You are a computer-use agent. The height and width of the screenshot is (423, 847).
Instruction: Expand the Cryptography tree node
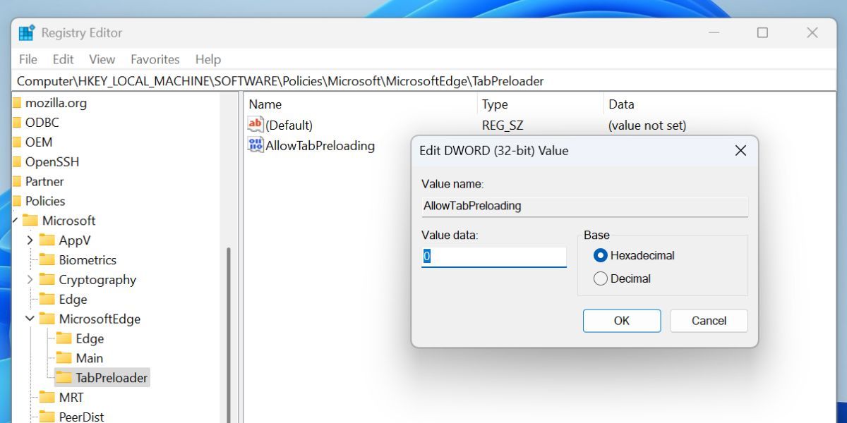click(x=29, y=279)
